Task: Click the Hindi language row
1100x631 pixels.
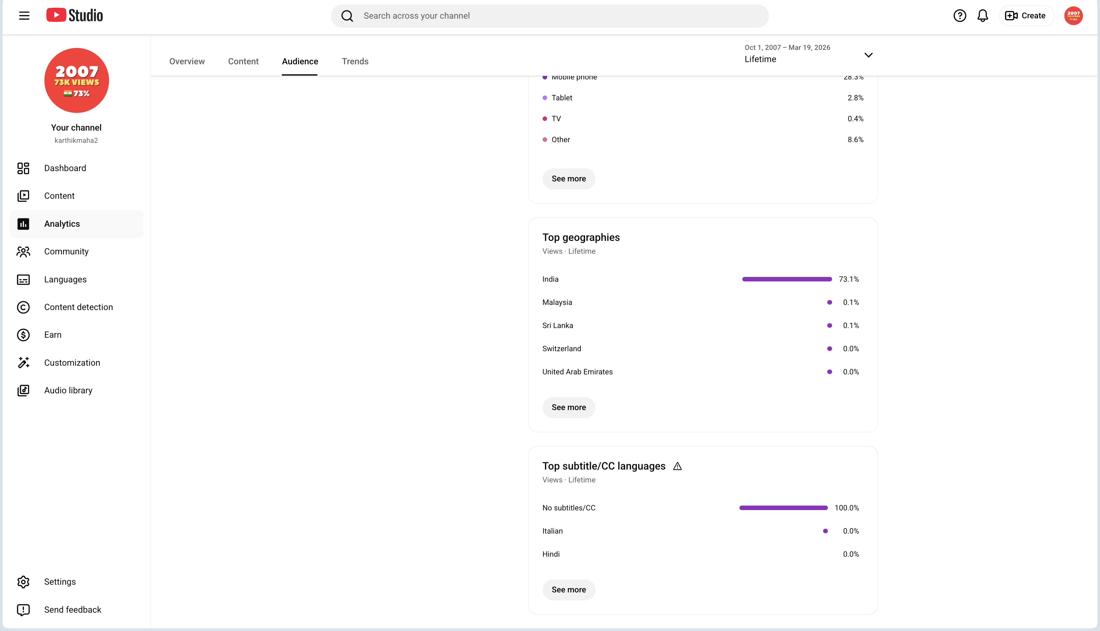Action: coord(701,554)
